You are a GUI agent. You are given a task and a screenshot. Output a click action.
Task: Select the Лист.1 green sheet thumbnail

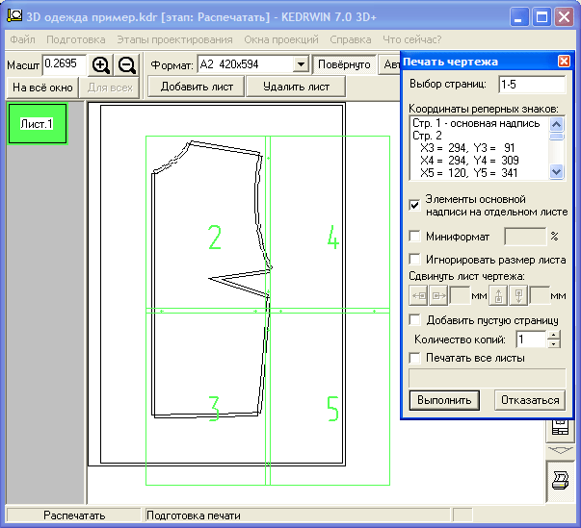coord(38,123)
